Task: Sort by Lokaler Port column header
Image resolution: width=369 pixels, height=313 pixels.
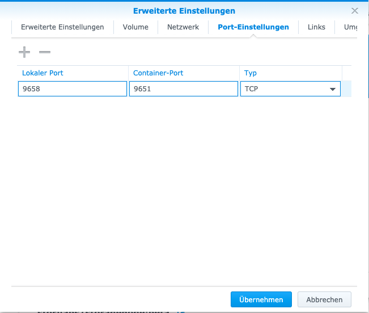Action: click(x=73, y=73)
